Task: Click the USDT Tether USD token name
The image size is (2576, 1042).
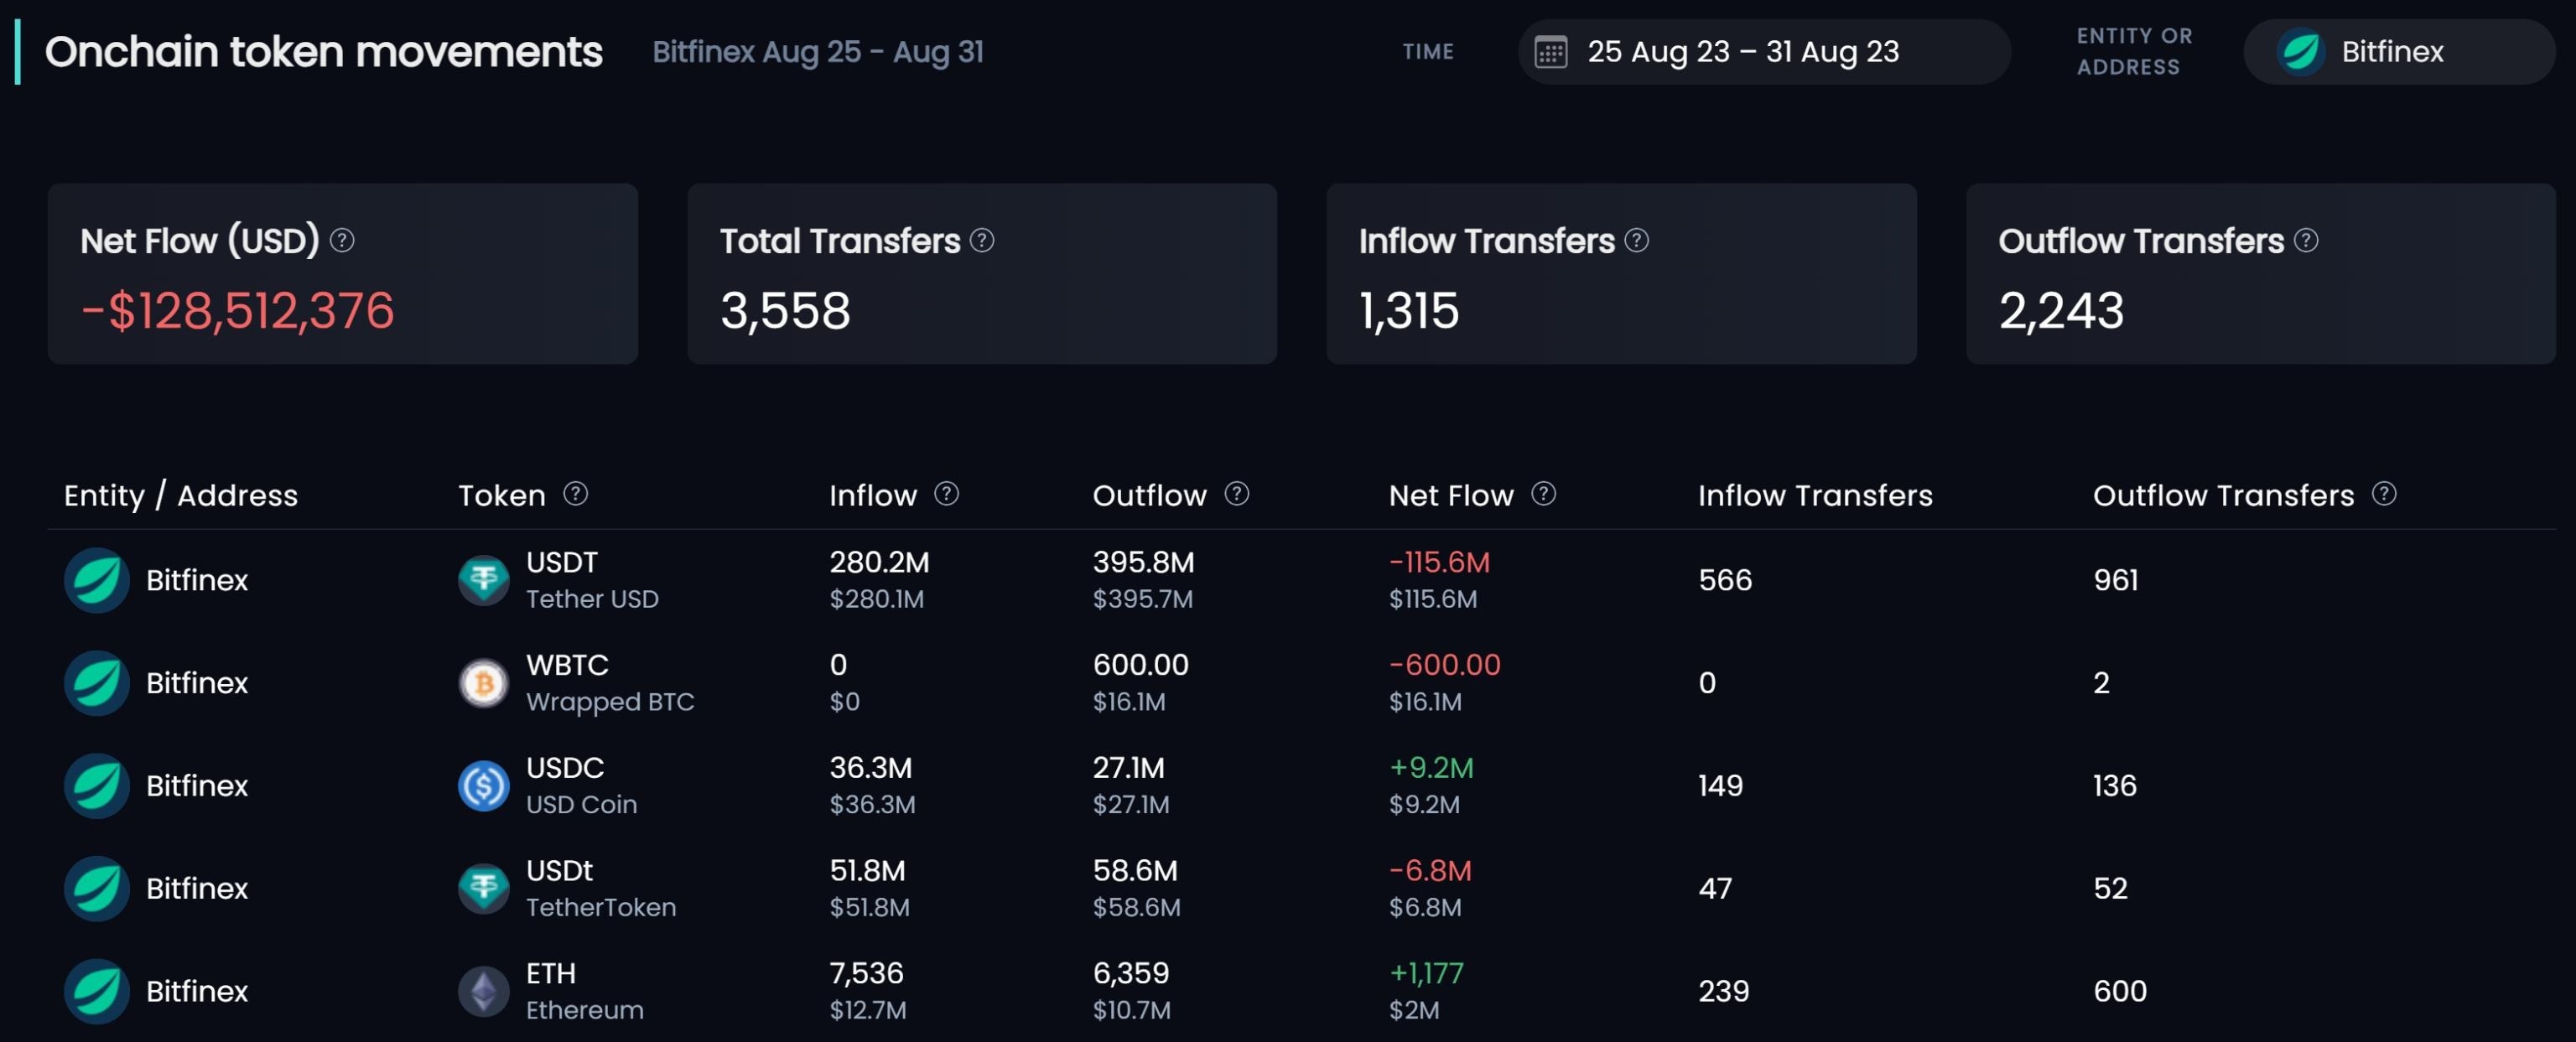Action: pos(592,580)
